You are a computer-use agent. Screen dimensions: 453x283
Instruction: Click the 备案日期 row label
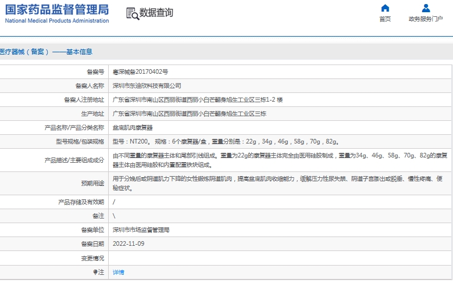(x=92, y=243)
